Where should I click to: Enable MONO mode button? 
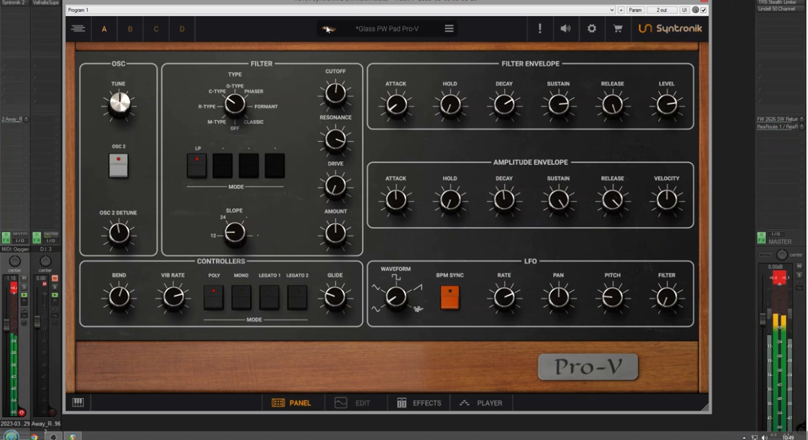point(241,297)
